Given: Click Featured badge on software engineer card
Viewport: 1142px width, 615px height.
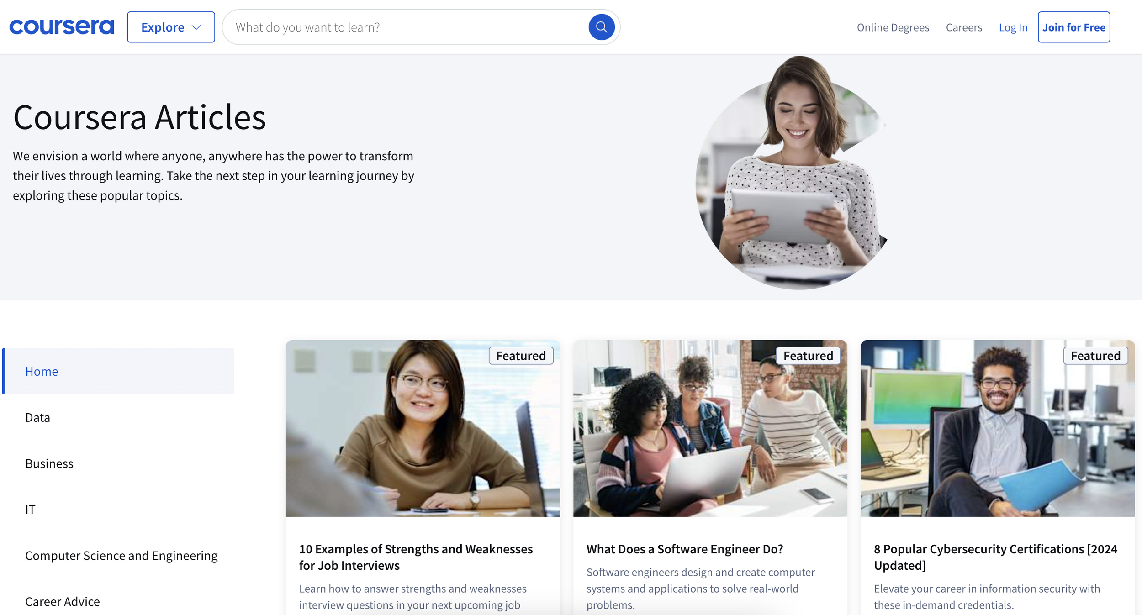Looking at the screenshot, I should pos(808,356).
